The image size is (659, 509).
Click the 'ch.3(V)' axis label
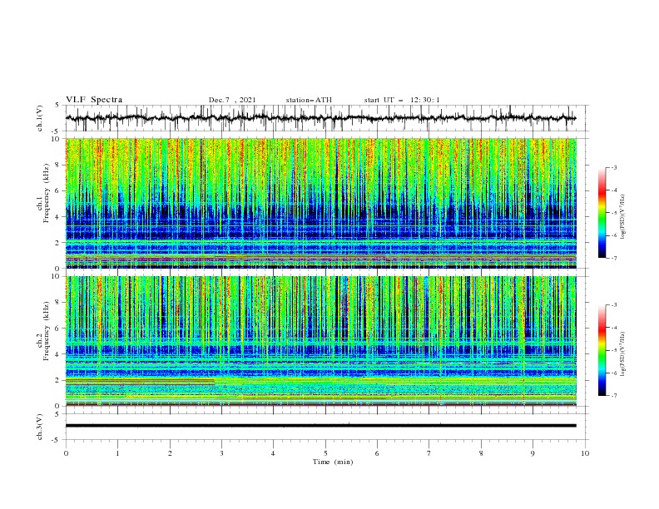point(40,427)
